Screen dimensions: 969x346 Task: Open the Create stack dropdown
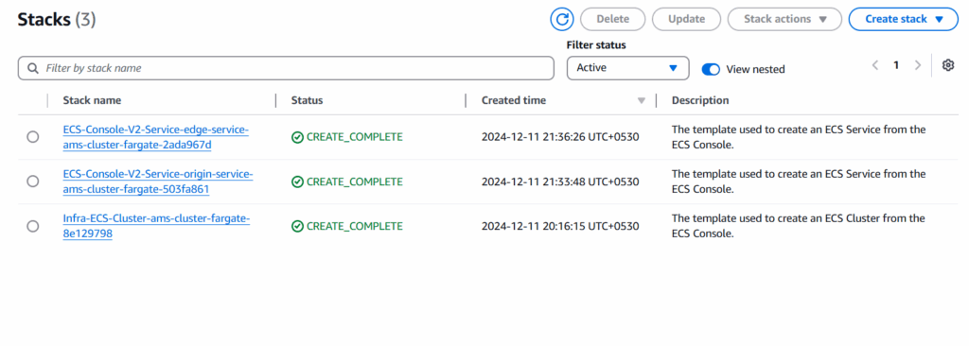tap(904, 19)
